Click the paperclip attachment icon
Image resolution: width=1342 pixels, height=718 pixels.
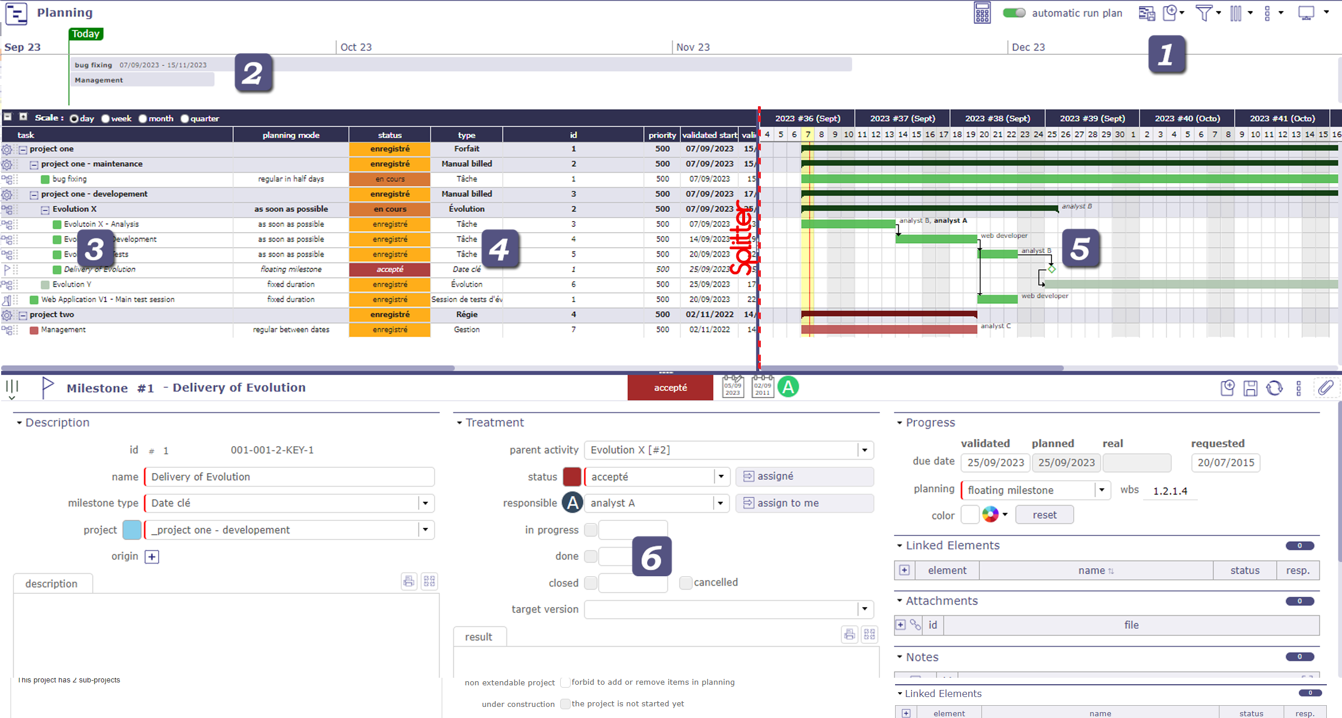coord(1325,387)
